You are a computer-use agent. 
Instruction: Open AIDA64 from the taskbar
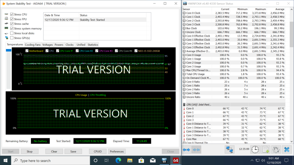point(176,160)
